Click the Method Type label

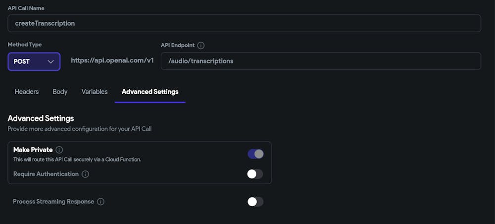(25, 45)
